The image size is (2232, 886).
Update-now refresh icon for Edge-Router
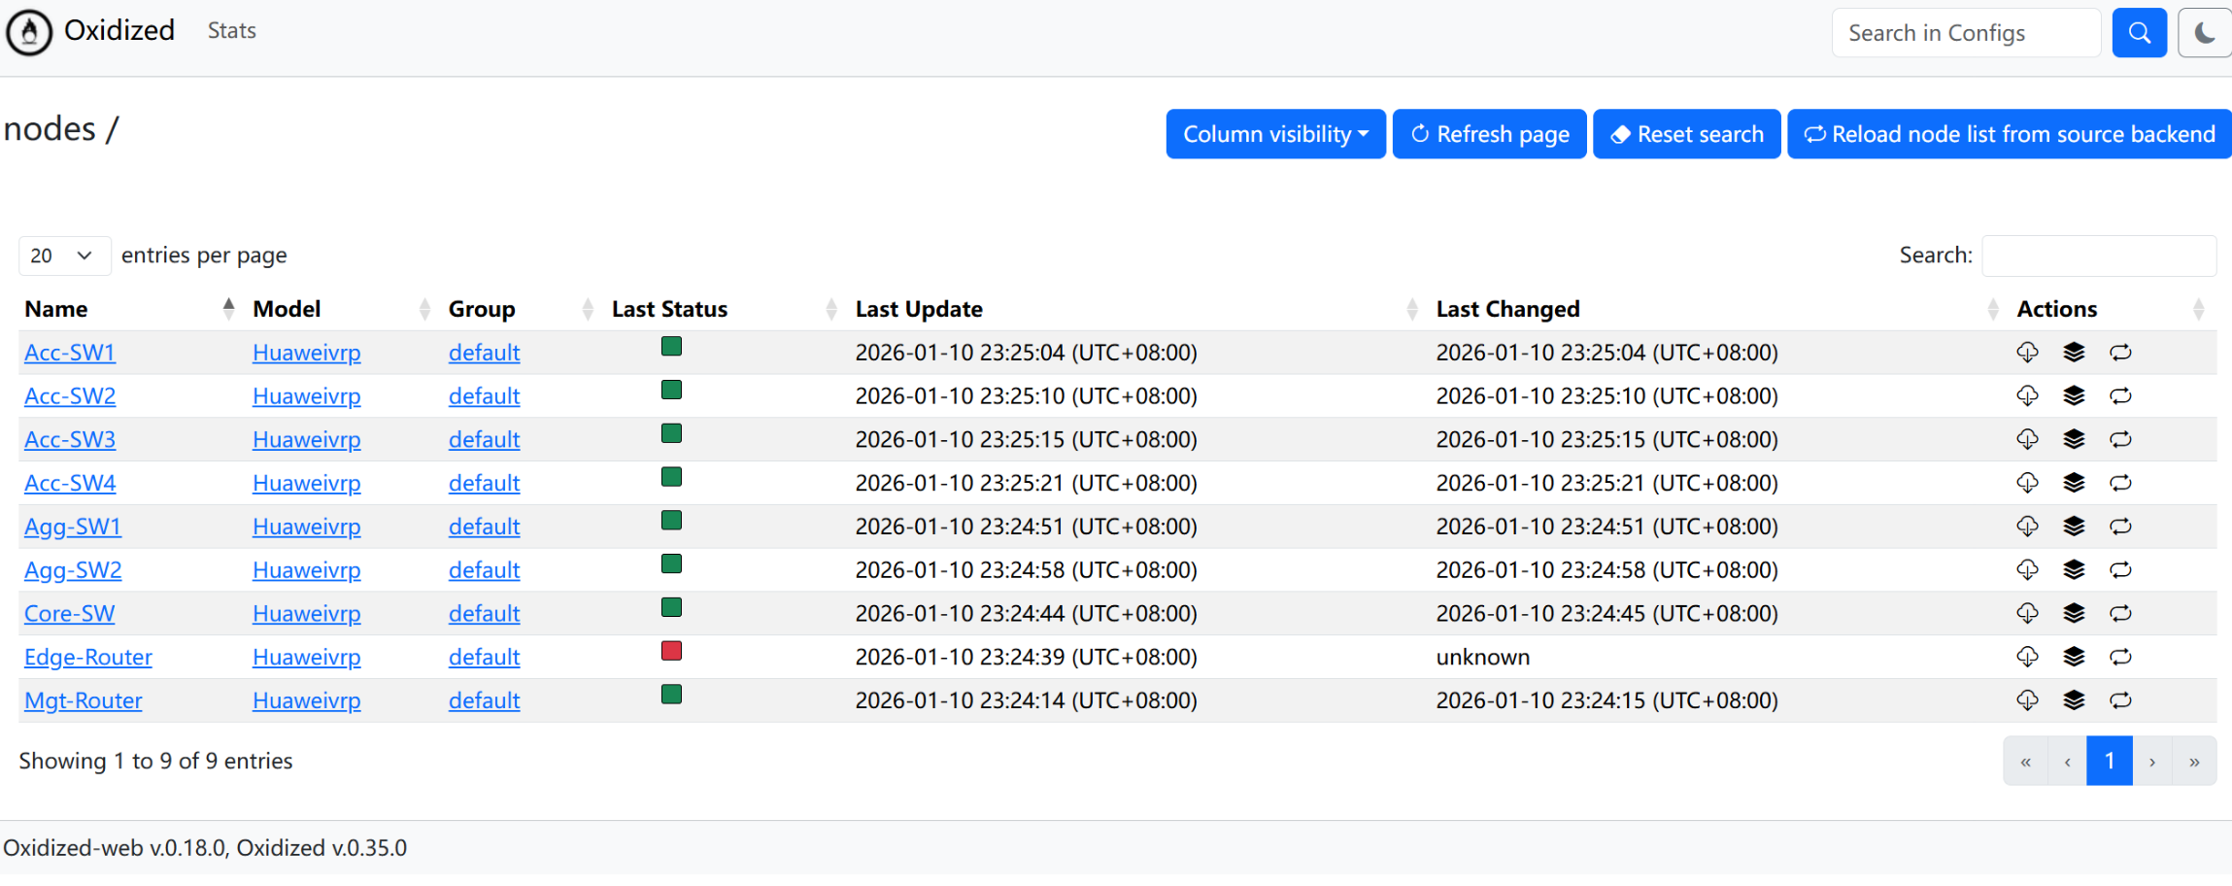(x=2120, y=658)
